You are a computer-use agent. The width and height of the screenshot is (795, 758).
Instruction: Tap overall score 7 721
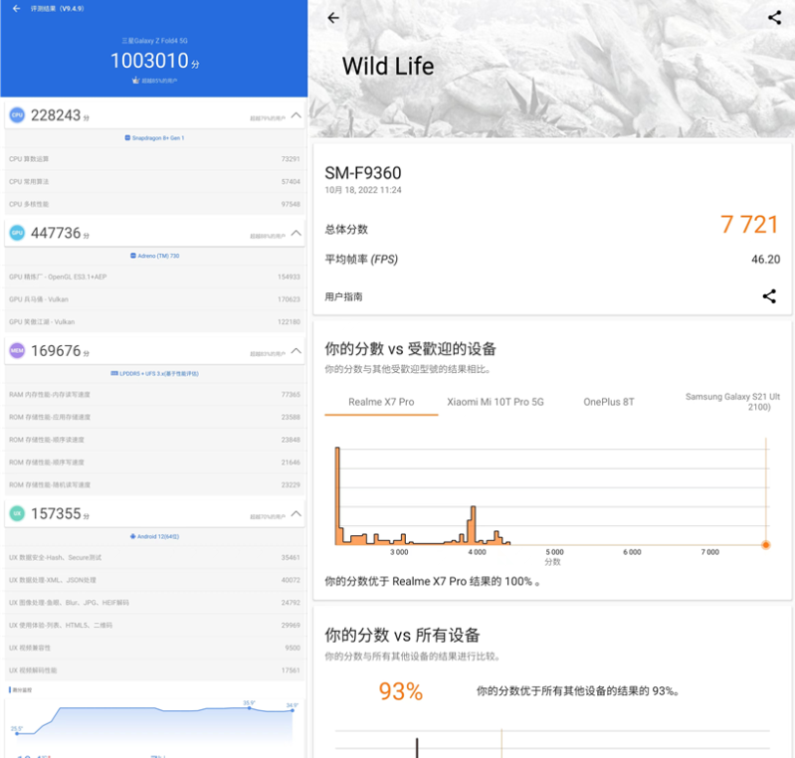tap(749, 225)
